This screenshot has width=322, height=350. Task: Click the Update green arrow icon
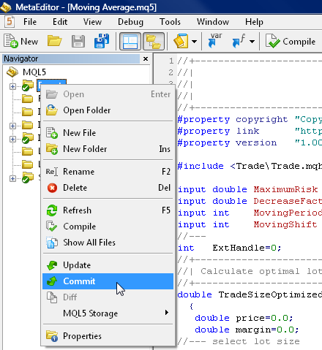pos(52,265)
